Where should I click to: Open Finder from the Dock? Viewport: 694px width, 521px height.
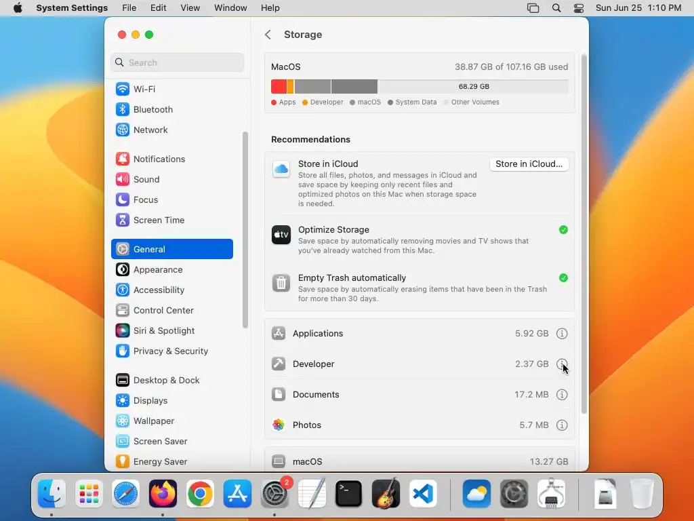click(x=52, y=493)
